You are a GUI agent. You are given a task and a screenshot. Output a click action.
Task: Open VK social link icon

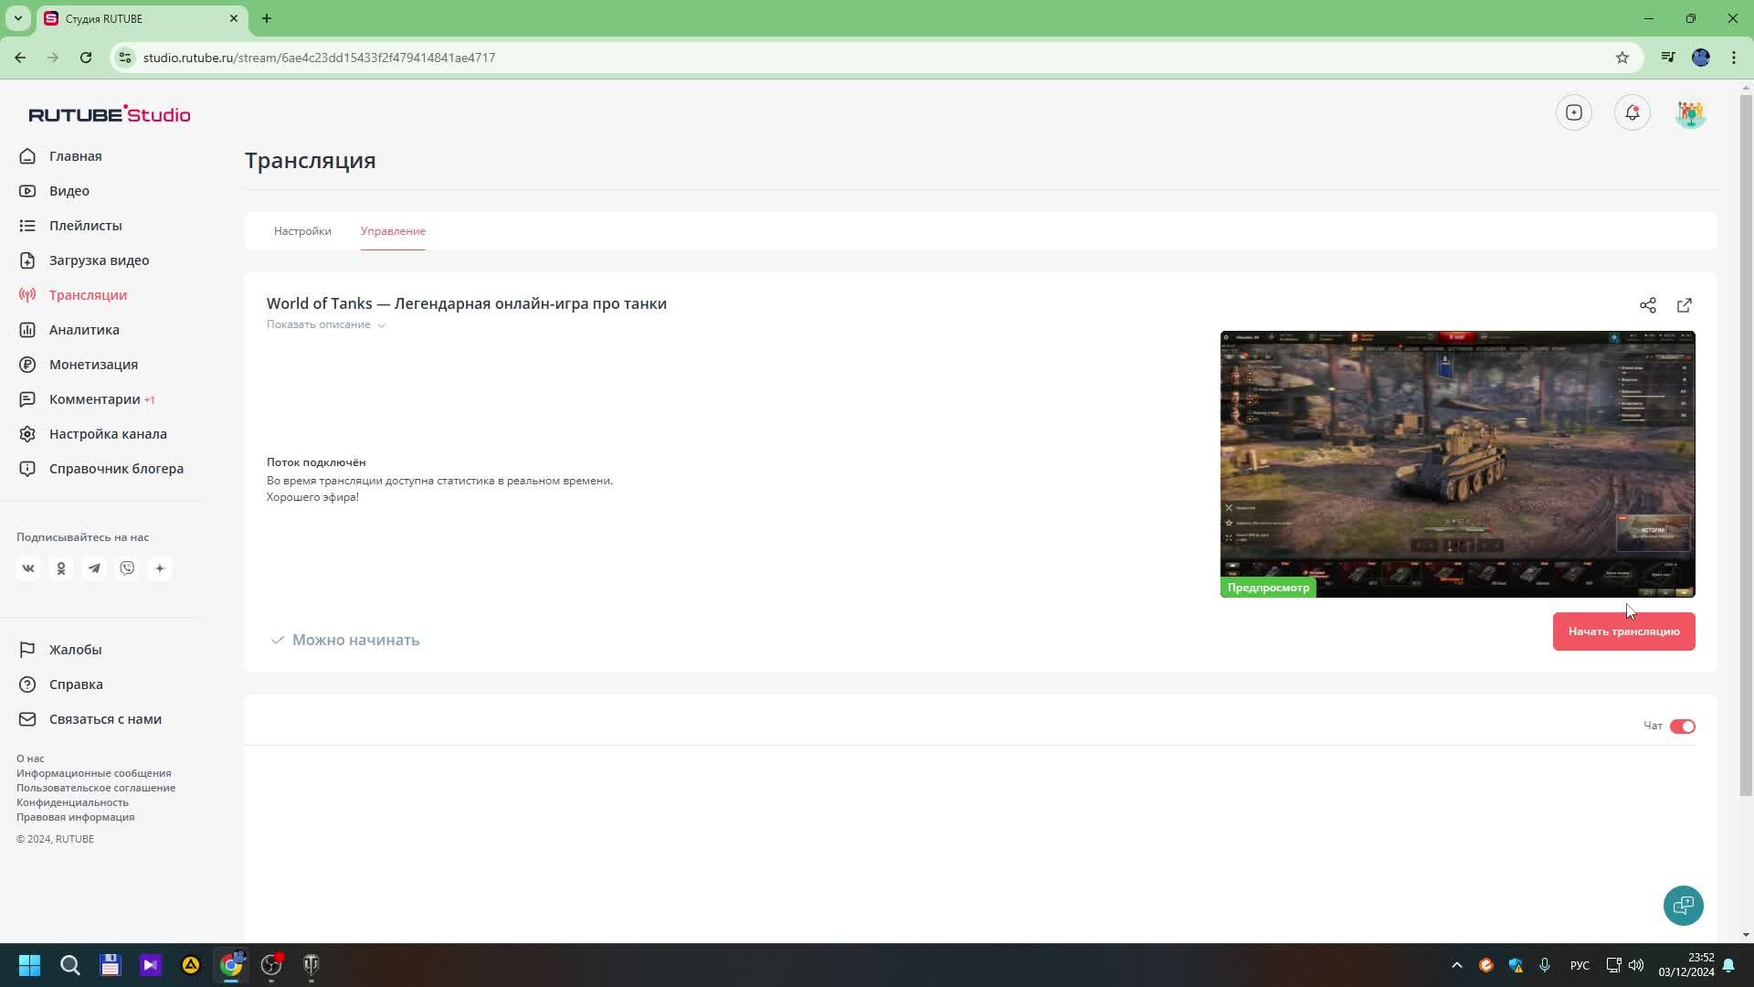click(x=28, y=568)
